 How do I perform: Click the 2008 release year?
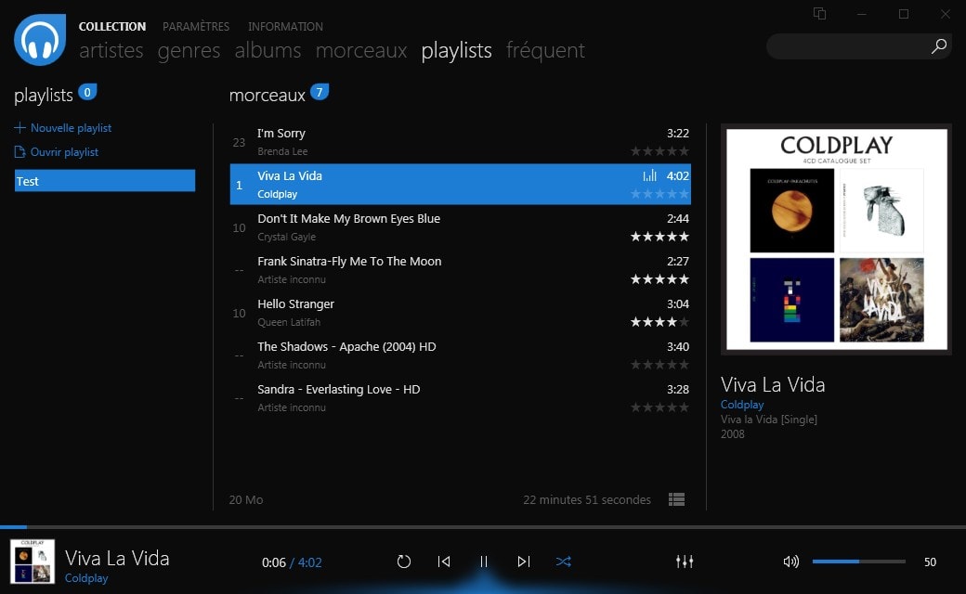[733, 434]
